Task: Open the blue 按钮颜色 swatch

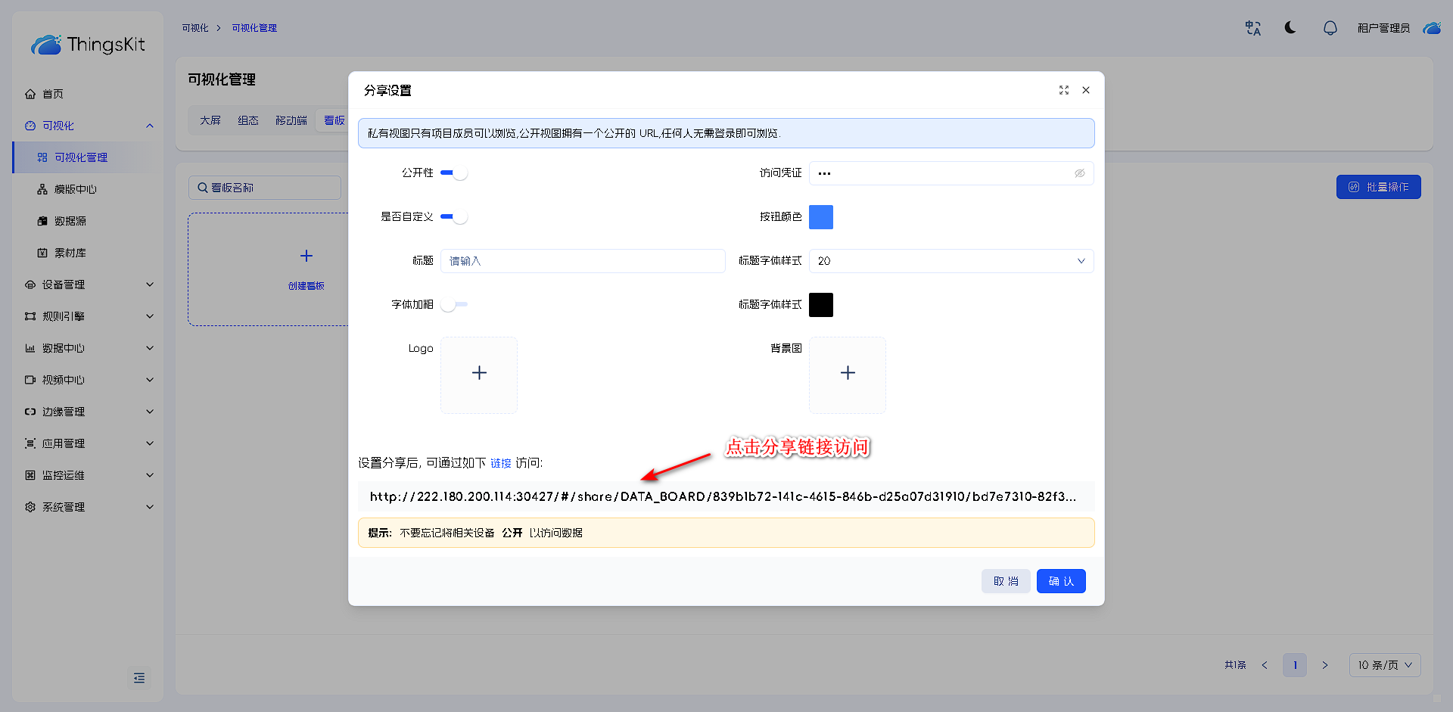Action: click(x=820, y=217)
